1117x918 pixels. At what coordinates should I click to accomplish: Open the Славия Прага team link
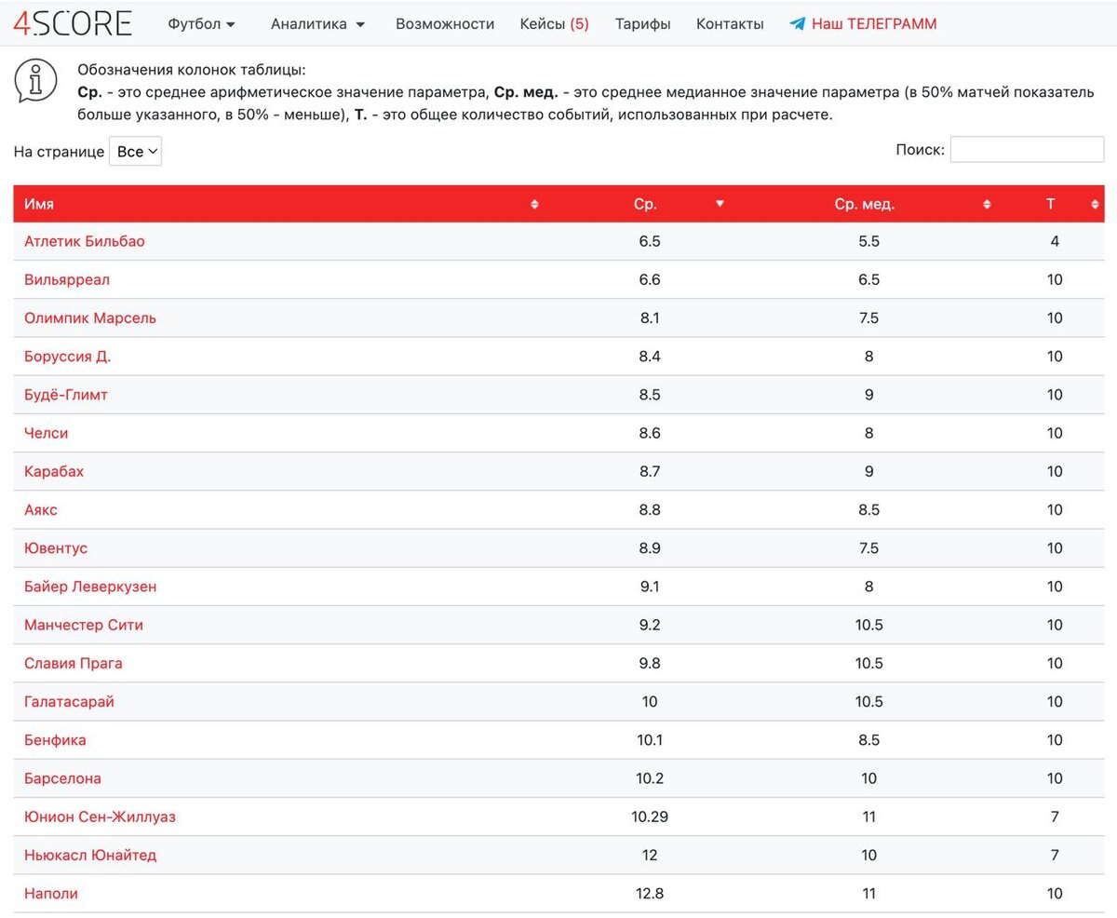(74, 663)
